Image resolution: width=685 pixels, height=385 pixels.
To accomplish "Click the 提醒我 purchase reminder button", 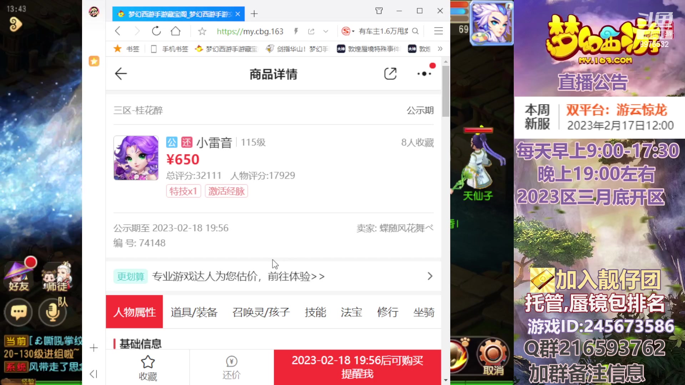I will pyautogui.click(x=357, y=367).
